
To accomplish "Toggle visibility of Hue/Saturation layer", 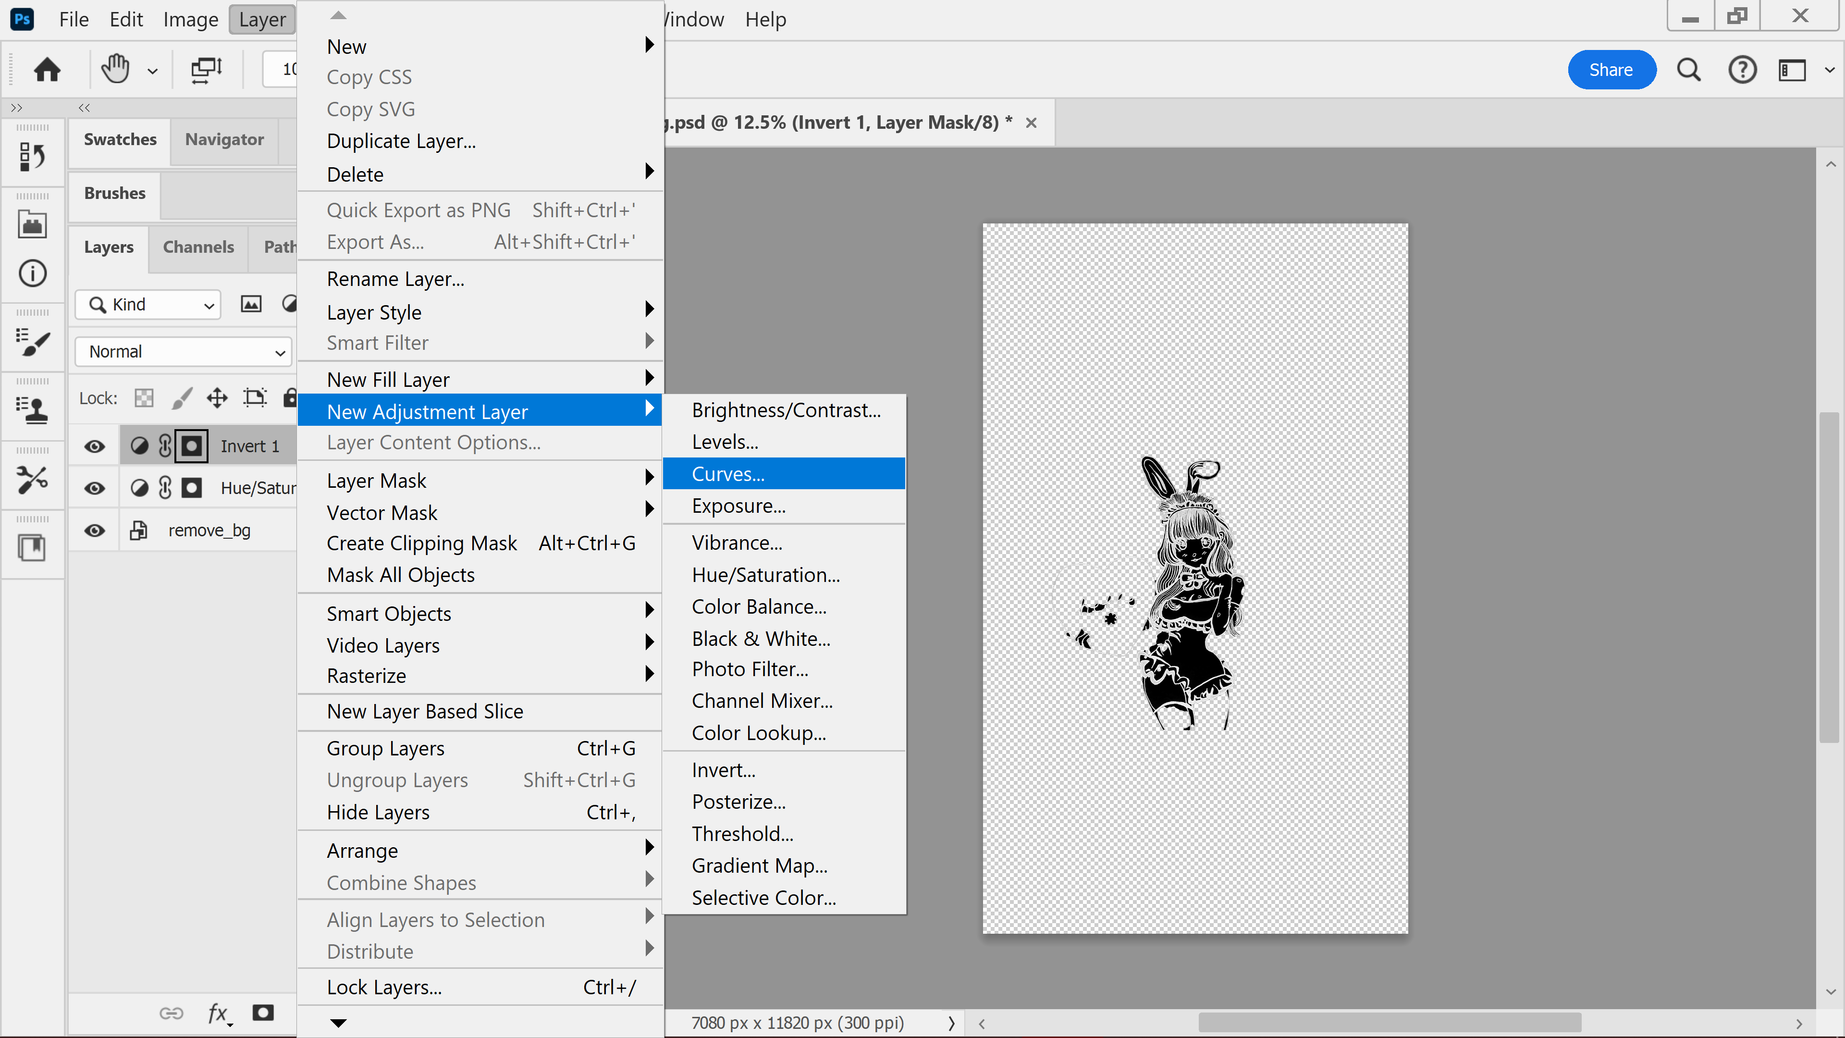I will [95, 489].
